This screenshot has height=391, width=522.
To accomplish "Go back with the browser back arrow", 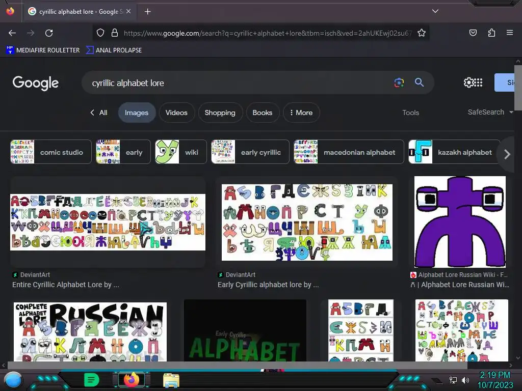I will point(12,33).
